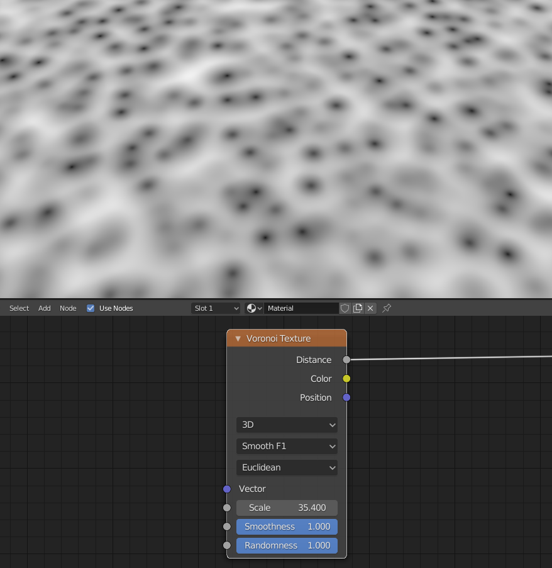Collapse the Voronoi Texture node
The width and height of the screenshot is (552, 568).
pos(238,338)
